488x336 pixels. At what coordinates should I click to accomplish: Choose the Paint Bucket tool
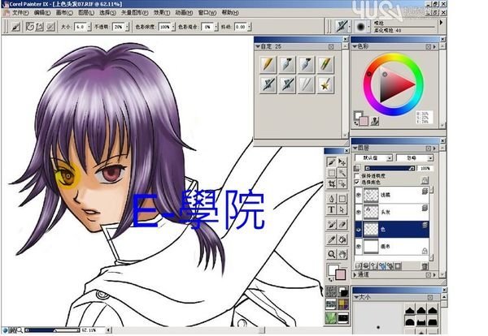tap(344, 239)
